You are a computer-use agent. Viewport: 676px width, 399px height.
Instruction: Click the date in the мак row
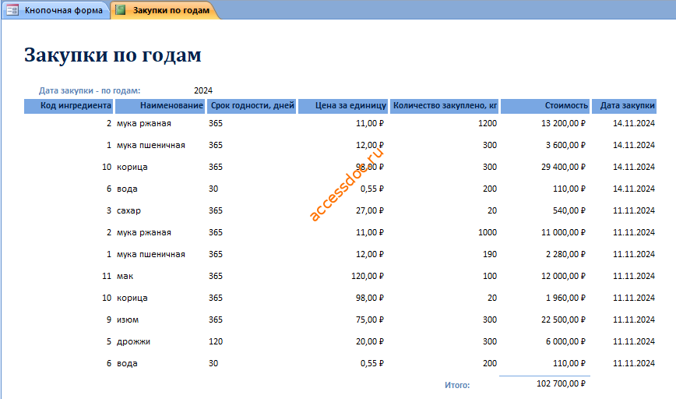click(634, 276)
